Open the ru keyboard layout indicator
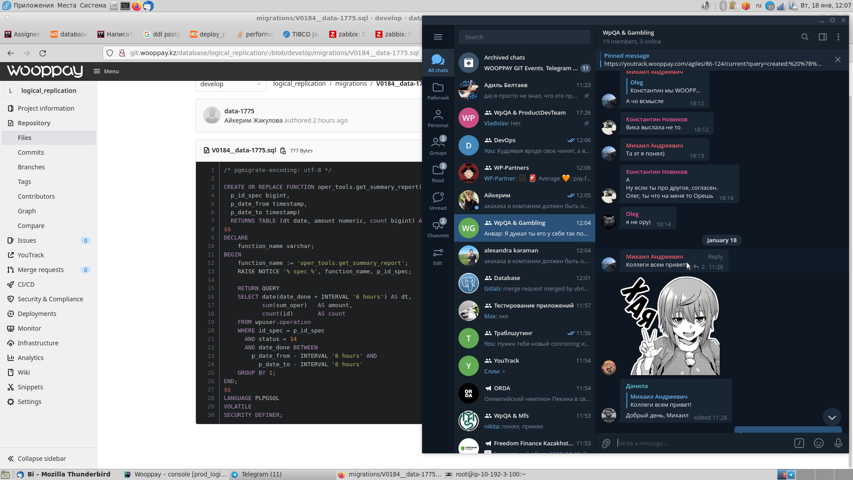The width and height of the screenshot is (853, 480). tap(758, 5)
